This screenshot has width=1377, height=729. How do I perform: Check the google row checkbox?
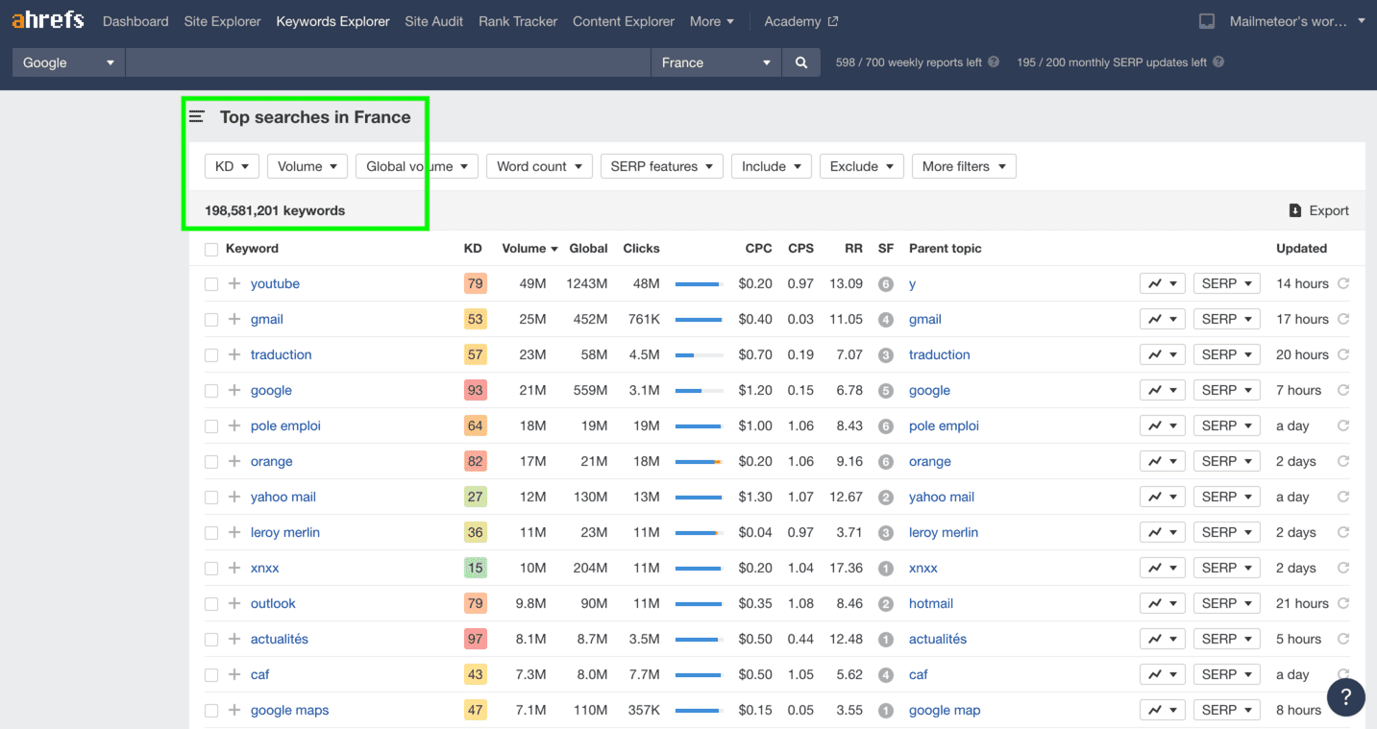(x=211, y=391)
